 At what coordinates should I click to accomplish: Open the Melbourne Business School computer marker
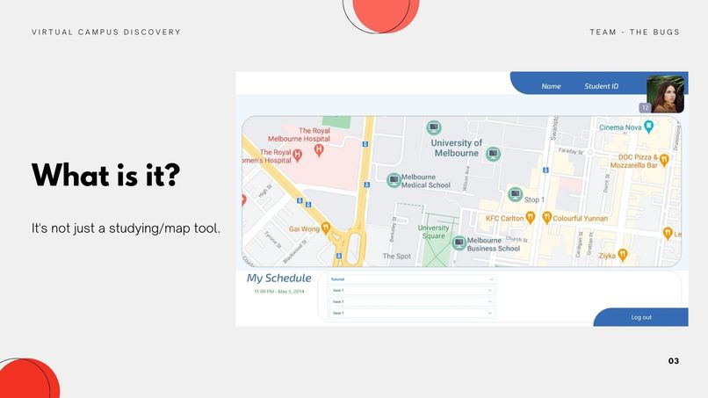pos(459,243)
